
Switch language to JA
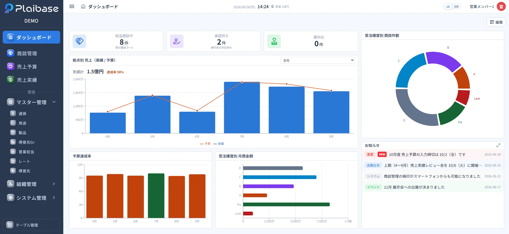448,7
